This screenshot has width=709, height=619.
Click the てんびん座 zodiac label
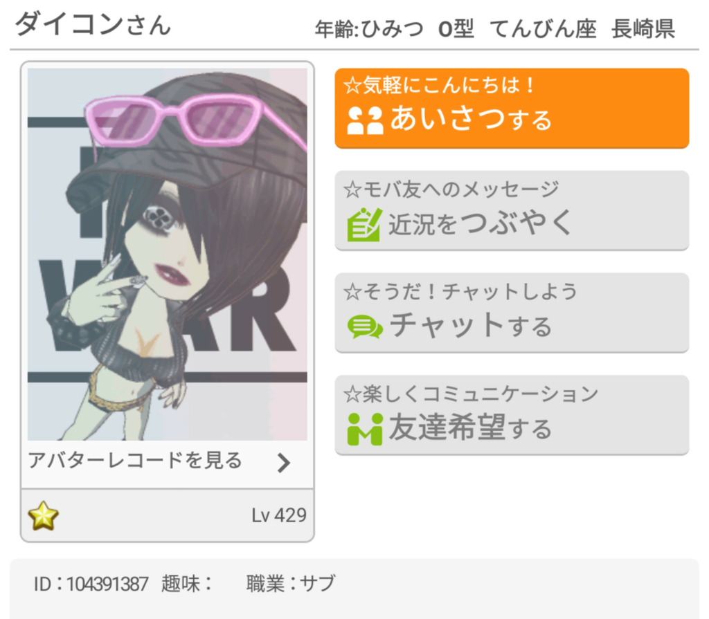[543, 29]
